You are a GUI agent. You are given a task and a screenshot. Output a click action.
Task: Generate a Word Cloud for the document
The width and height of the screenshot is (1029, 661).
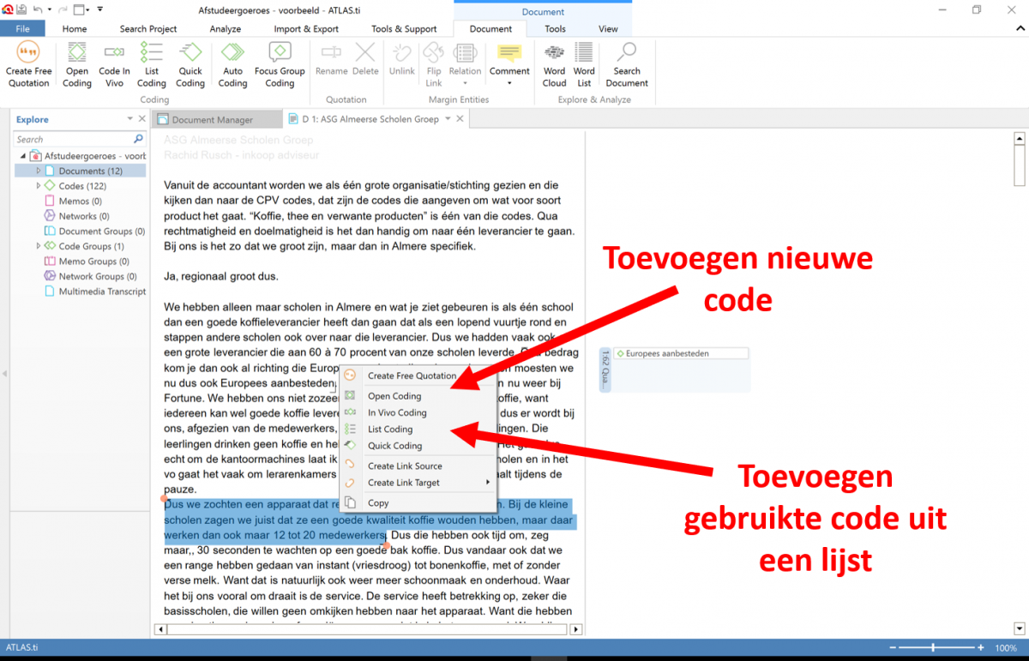tap(554, 66)
